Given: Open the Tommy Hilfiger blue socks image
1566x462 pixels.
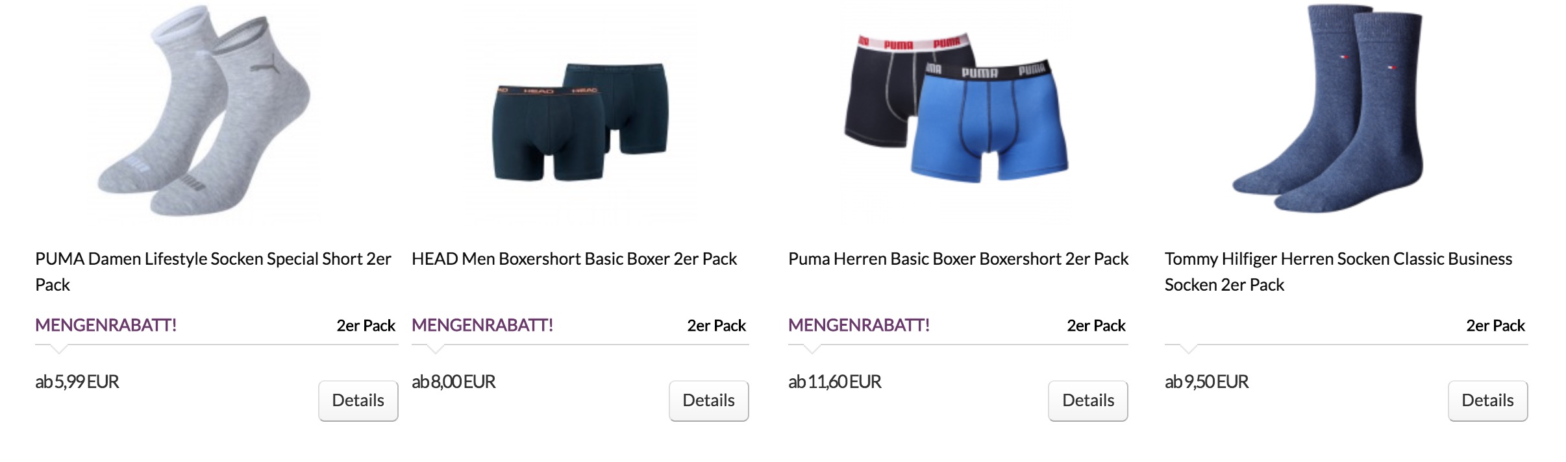Looking at the screenshot, I should (x=1328, y=108).
